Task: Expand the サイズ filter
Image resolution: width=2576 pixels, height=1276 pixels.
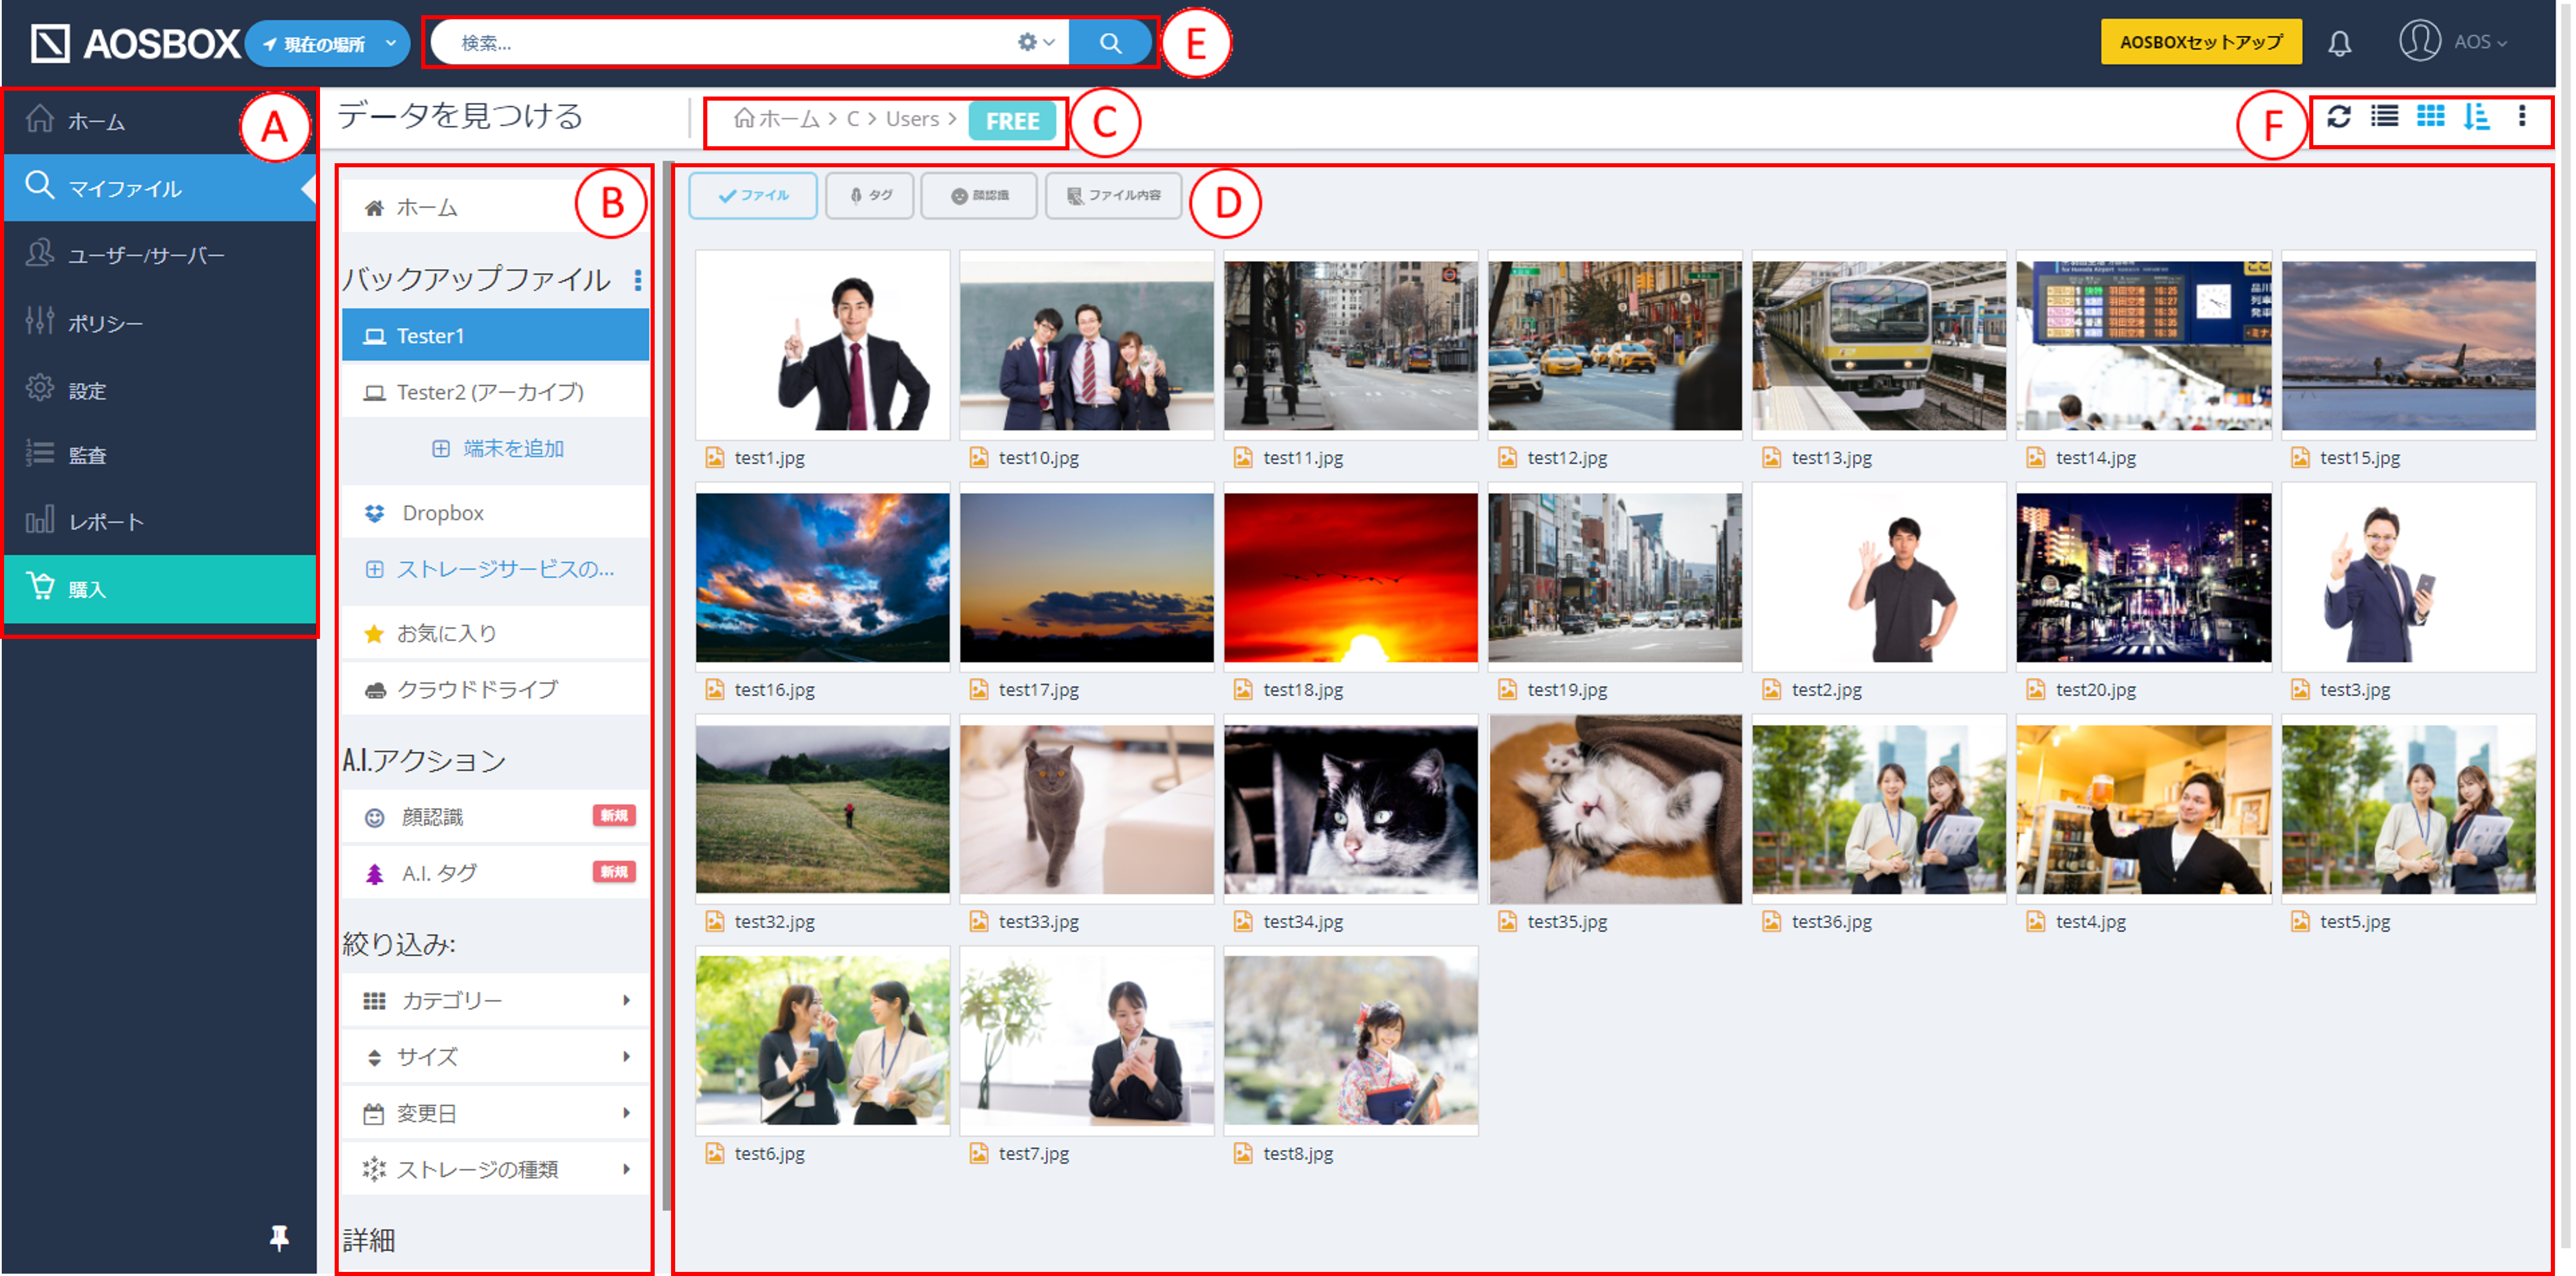Action: coord(496,1057)
